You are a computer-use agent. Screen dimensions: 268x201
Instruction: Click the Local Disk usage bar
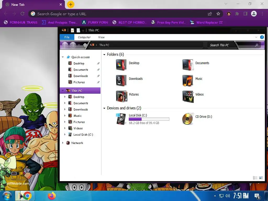149,119
